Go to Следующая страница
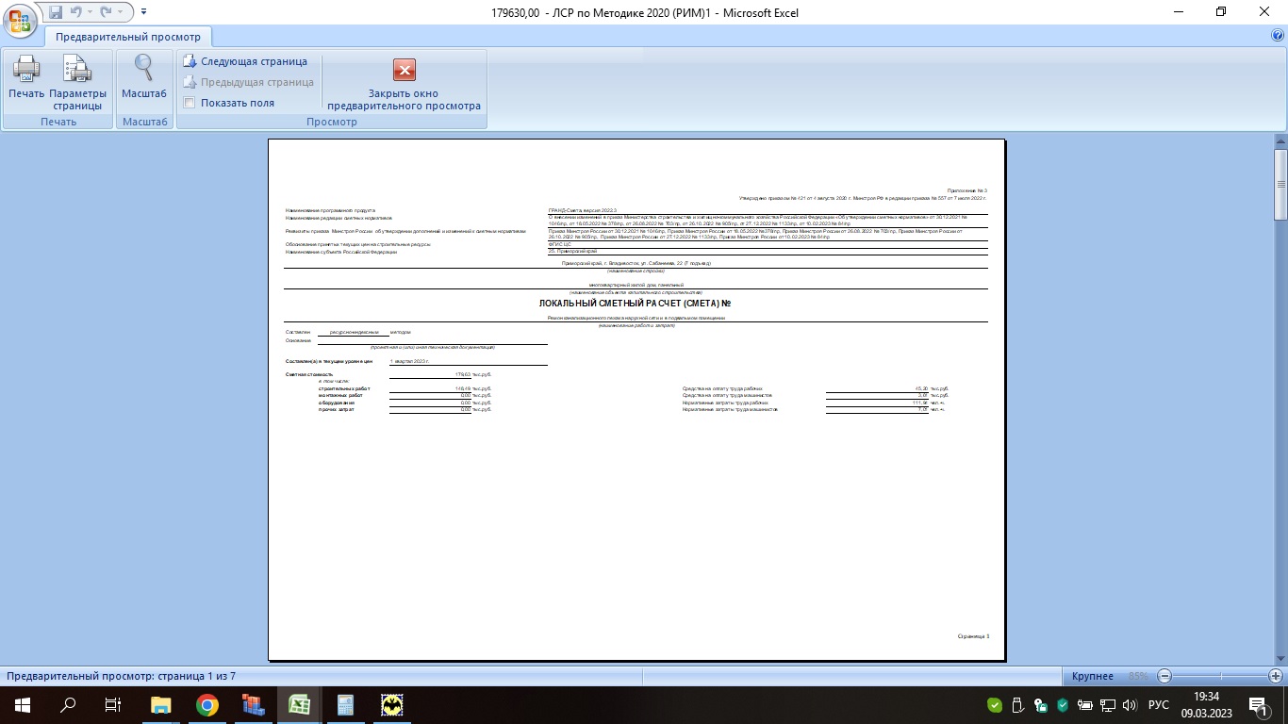The width and height of the screenshot is (1288, 724). 245,61
